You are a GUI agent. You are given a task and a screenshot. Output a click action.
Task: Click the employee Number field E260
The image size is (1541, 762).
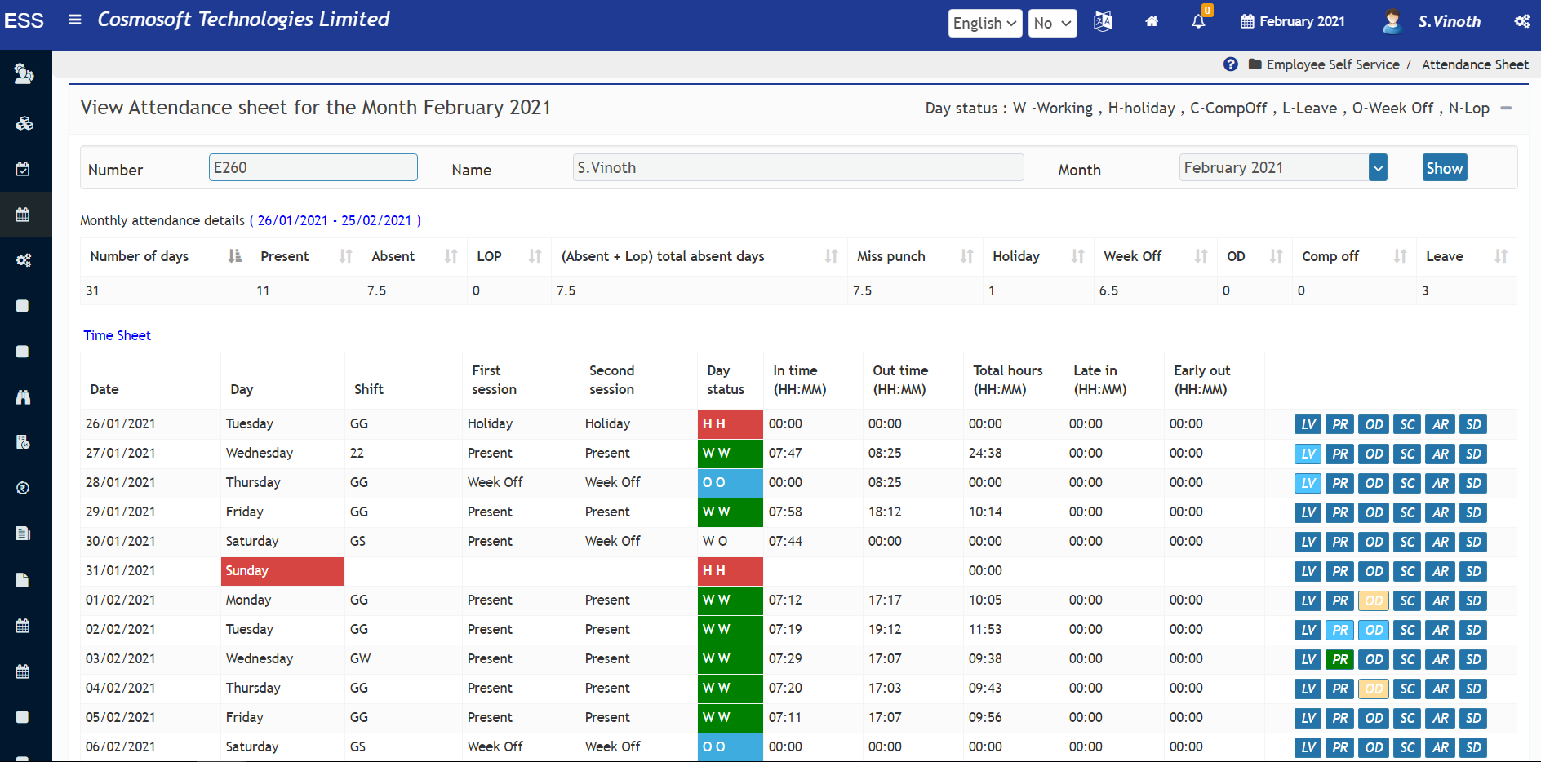point(313,167)
